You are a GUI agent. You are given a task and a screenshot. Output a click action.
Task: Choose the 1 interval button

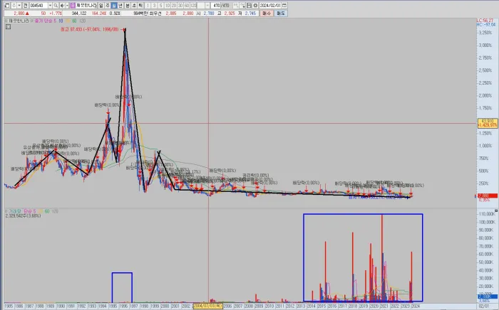tap(148, 6)
